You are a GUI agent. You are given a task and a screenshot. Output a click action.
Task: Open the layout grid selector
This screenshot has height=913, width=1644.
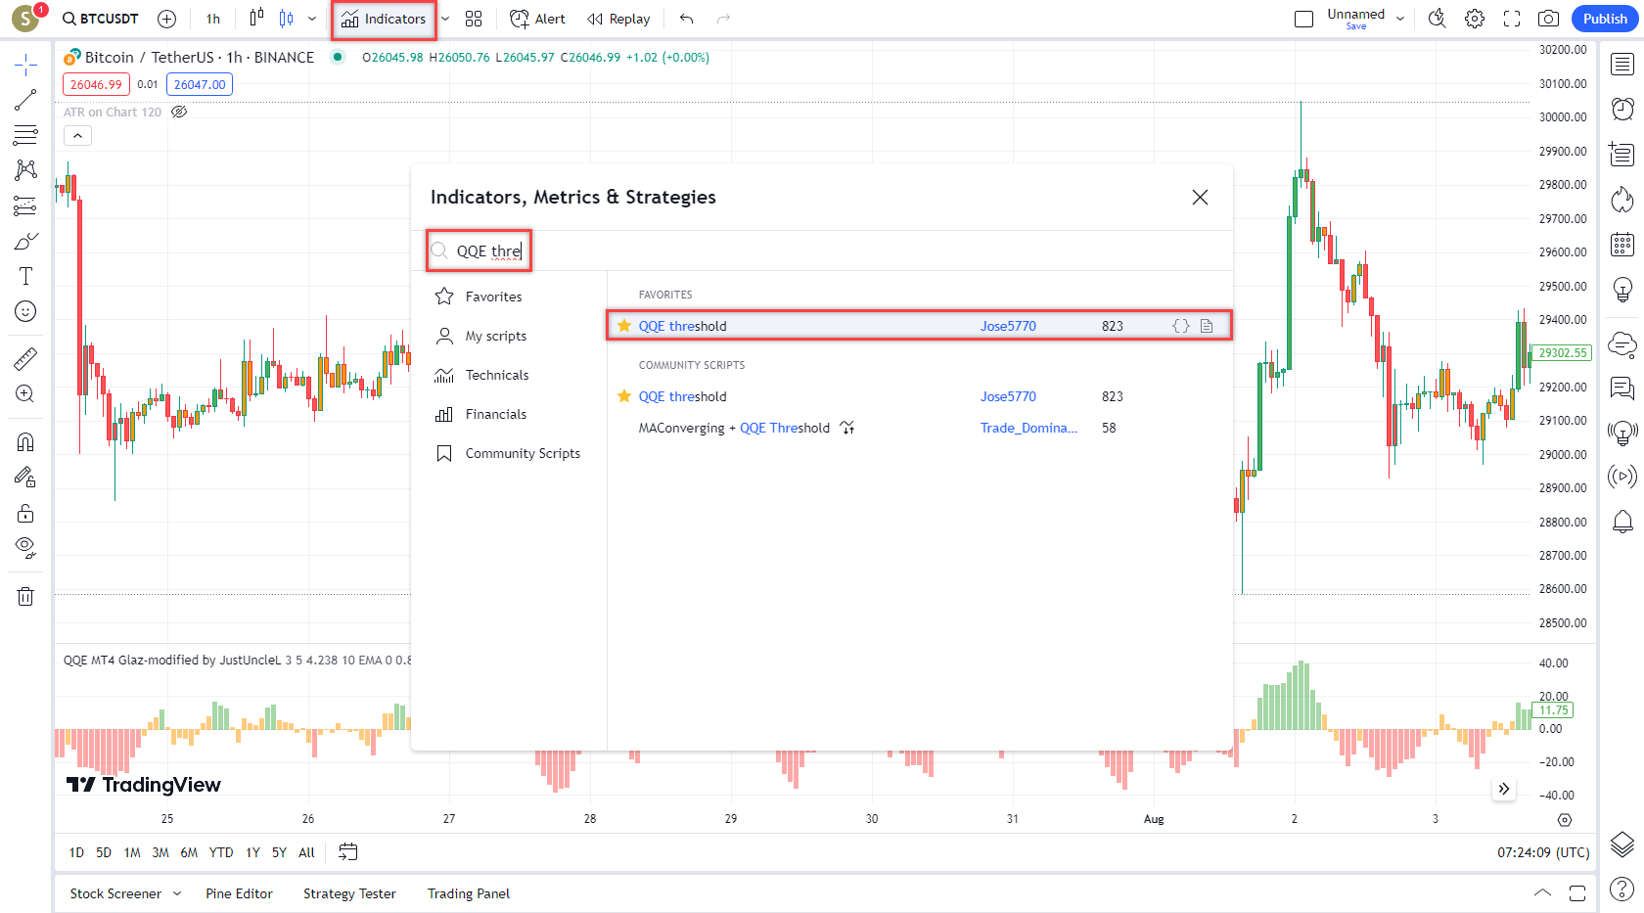coord(474,19)
